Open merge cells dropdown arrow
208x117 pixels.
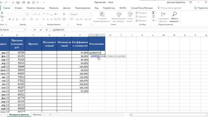click(67, 19)
